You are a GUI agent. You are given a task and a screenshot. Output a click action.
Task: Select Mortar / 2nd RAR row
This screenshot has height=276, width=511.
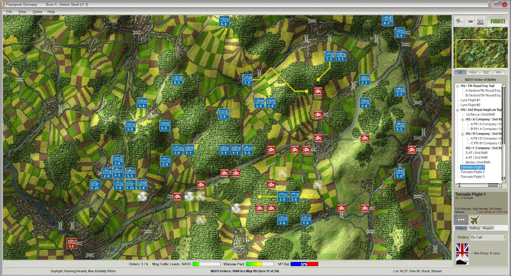coord(478,162)
